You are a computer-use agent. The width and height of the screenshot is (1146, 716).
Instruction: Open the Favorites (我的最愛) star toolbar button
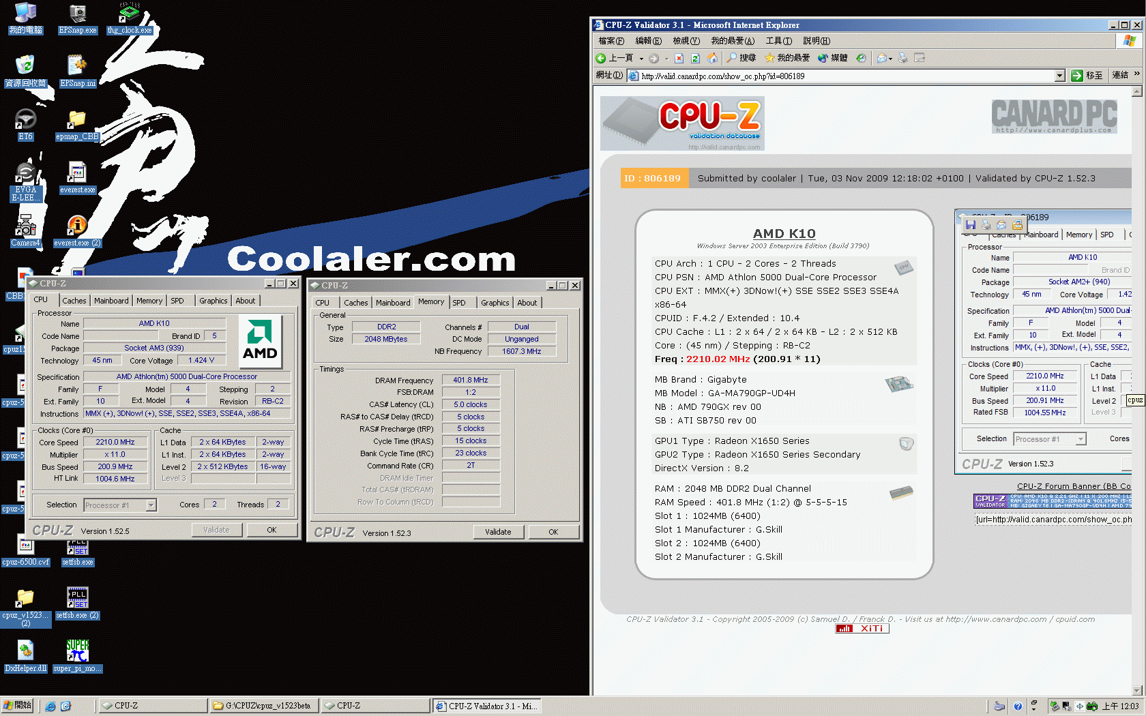(x=787, y=58)
